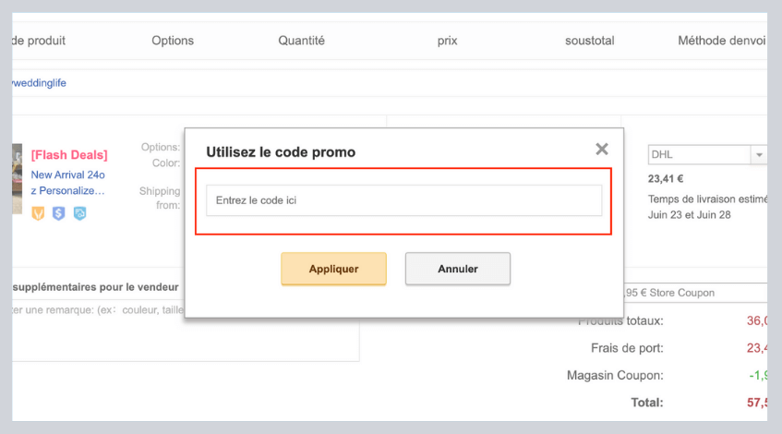The image size is (782, 434).
Task: Close the promo code dialog
Action: pos(602,150)
